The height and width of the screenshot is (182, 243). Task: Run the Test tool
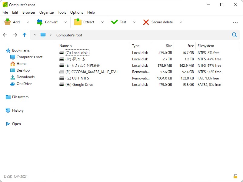tap(121, 22)
